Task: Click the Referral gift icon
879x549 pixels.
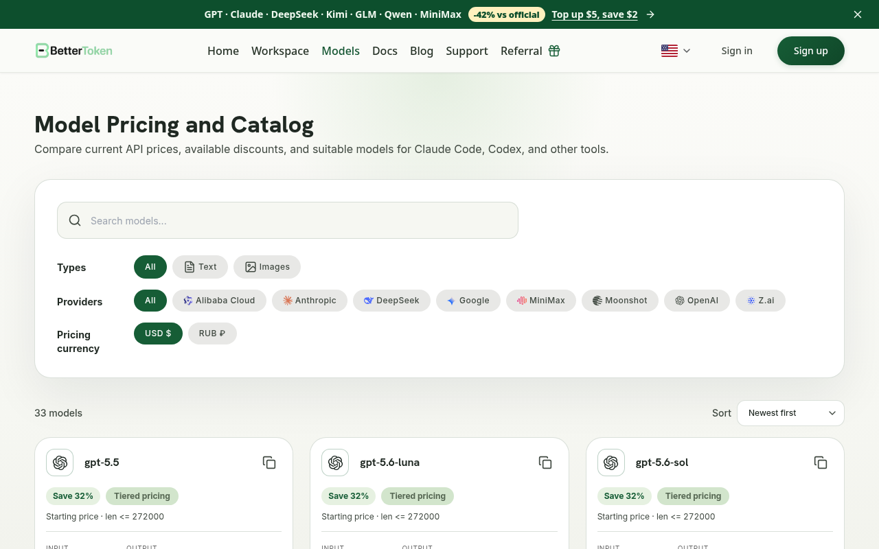Action: point(554,51)
